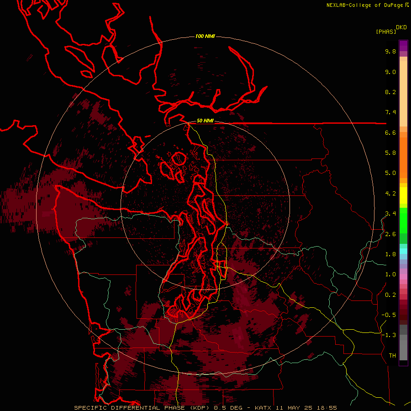The image size is (411, 411).
Task: Click the "50 NMI" range ring label
Action: pos(205,121)
